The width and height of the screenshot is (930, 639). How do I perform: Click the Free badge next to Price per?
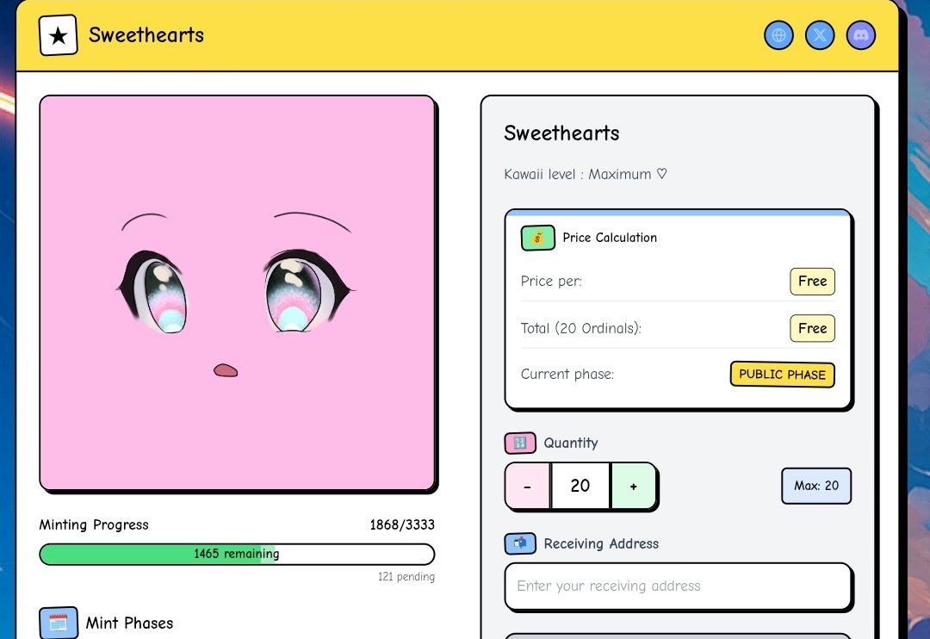(x=812, y=282)
